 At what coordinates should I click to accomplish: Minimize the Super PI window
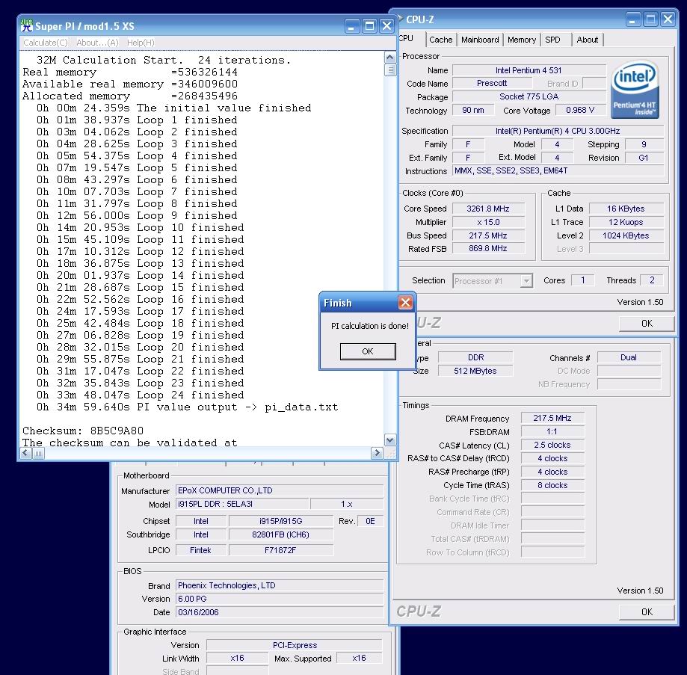[352, 26]
